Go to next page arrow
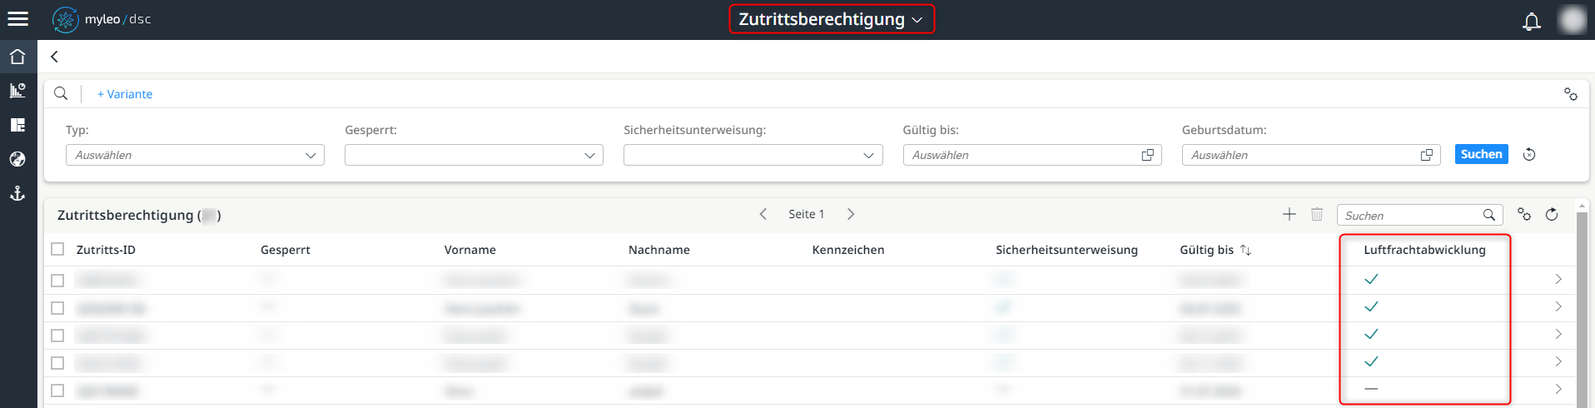1595x408 pixels. 851,214
